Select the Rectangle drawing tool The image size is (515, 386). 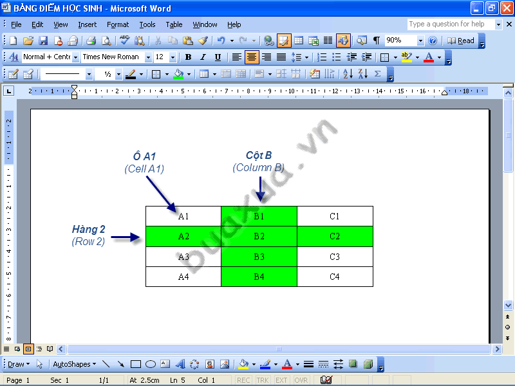tap(136, 364)
